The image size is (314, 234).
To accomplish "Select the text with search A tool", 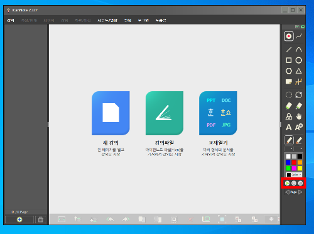I will tap(299, 127).
